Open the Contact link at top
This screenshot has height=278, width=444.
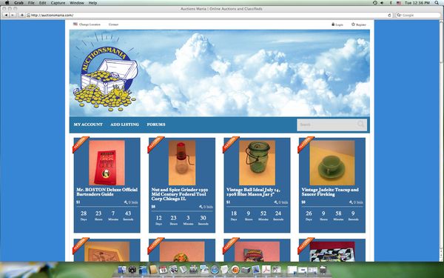coord(113,24)
